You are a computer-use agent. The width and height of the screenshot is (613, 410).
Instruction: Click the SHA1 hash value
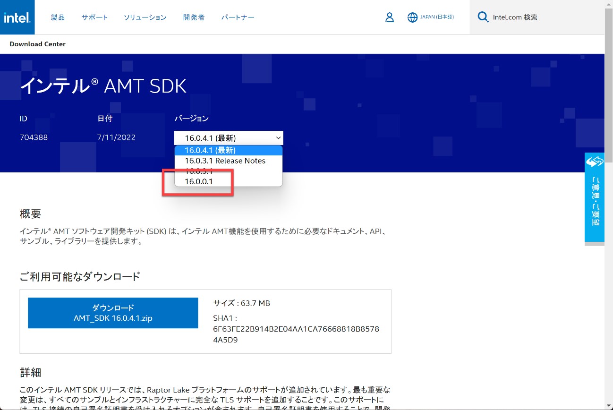point(296,334)
